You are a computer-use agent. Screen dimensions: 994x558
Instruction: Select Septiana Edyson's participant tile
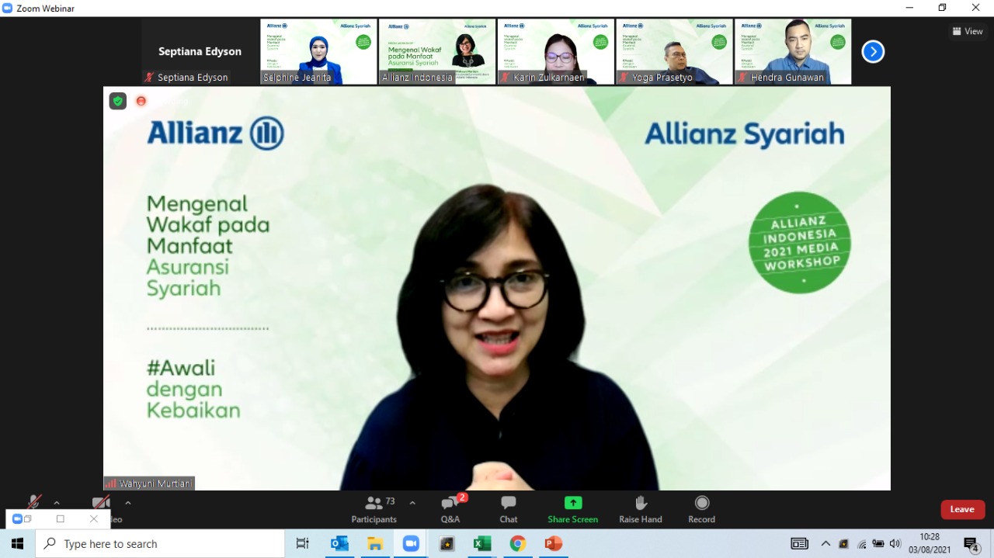[x=200, y=52]
